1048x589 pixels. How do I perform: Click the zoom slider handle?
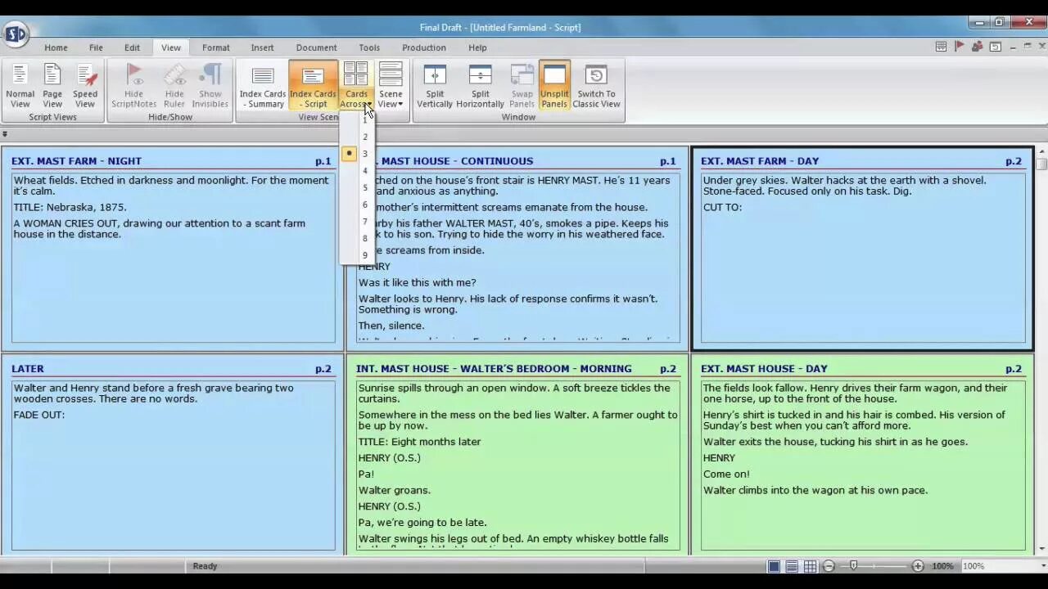pyautogui.click(x=853, y=566)
